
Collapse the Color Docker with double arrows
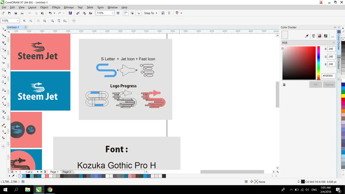tap(335, 27)
